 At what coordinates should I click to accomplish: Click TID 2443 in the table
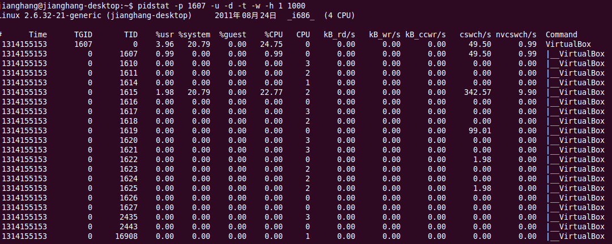[129, 226]
